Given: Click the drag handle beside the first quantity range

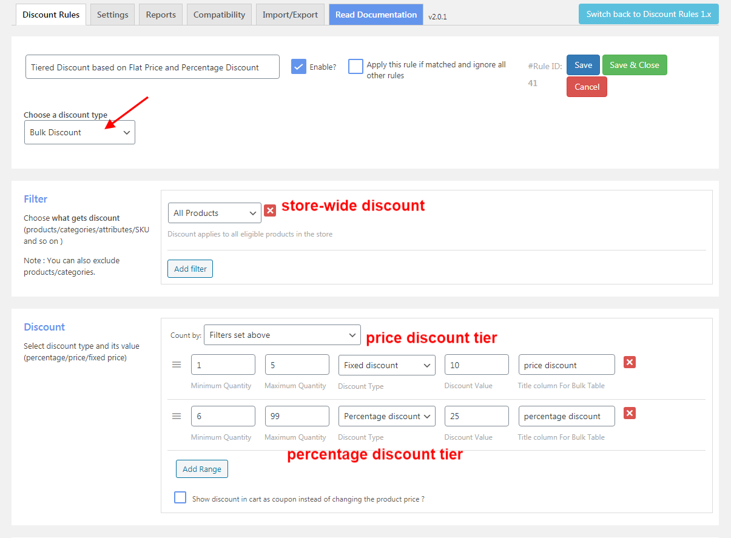Looking at the screenshot, I should coord(177,365).
